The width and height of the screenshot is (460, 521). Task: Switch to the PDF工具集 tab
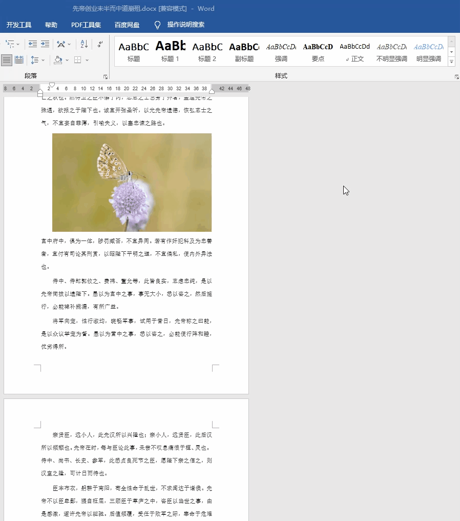[x=86, y=25]
